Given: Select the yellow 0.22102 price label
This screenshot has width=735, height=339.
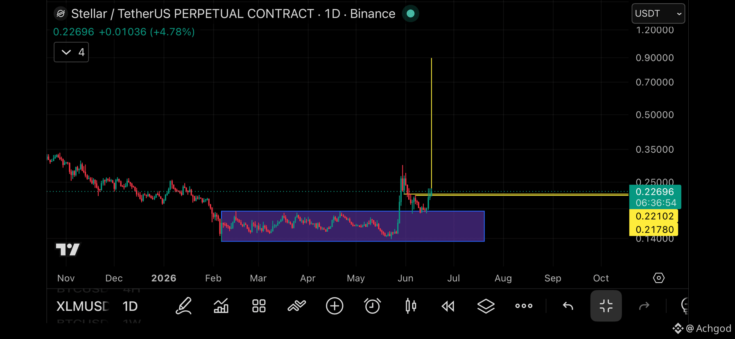Looking at the screenshot, I should pyautogui.click(x=654, y=216).
